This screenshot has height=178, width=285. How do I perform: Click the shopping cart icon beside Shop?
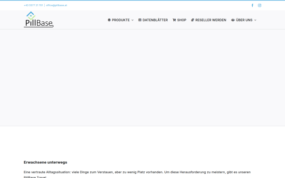click(x=174, y=20)
